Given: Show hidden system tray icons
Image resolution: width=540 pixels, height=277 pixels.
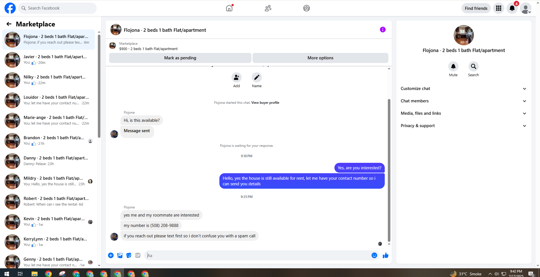Looking at the screenshot, I should click(x=490, y=274).
